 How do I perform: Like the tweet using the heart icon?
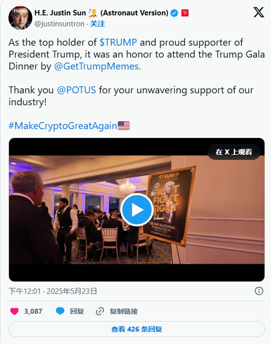[x=14, y=311]
